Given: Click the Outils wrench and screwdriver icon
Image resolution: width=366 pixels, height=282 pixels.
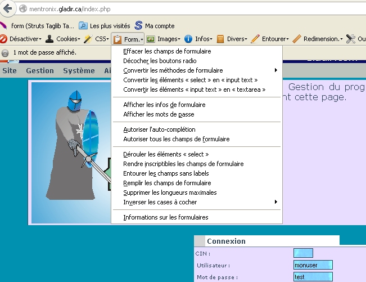Looking at the screenshot, I should click(351, 39).
